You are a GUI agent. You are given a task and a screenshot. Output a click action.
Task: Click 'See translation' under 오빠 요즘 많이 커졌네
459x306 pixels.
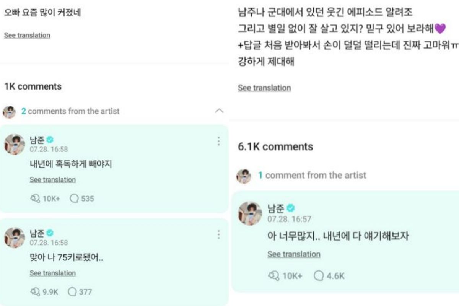click(26, 35)
